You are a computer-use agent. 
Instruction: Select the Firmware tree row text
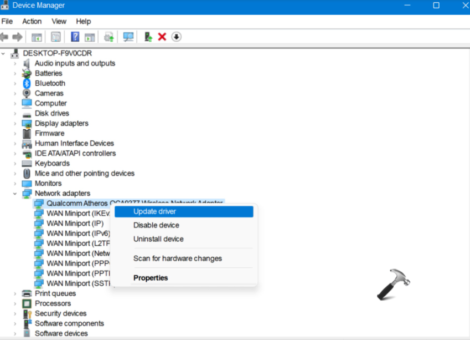pyautogui.click(x=49, y=133)
